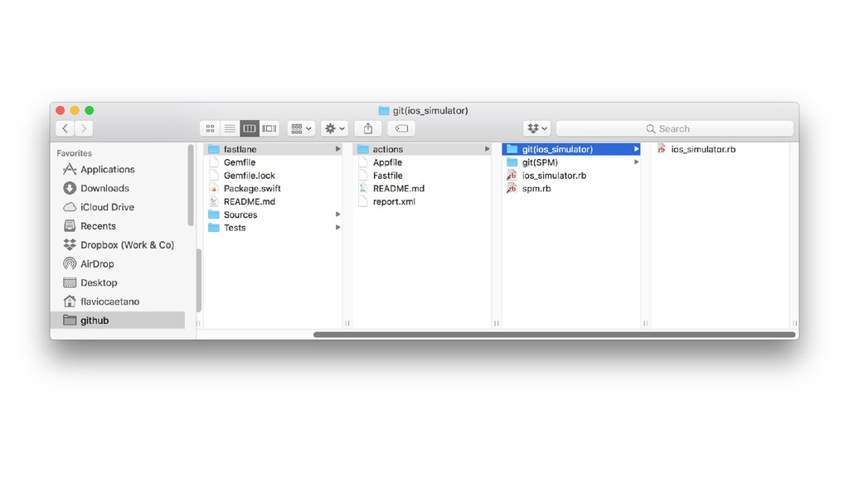Select ios_simulator.rb in the last column

click(x=720, y=149)
